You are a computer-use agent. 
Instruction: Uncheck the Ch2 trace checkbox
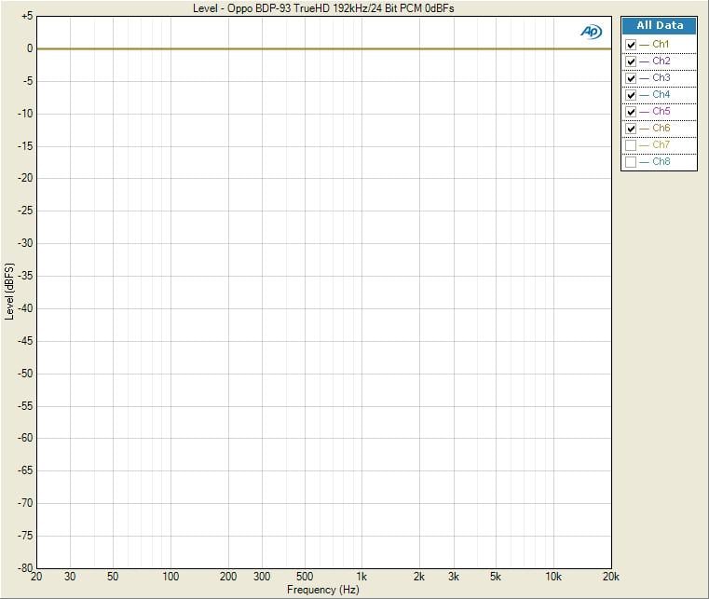point(631,61)
